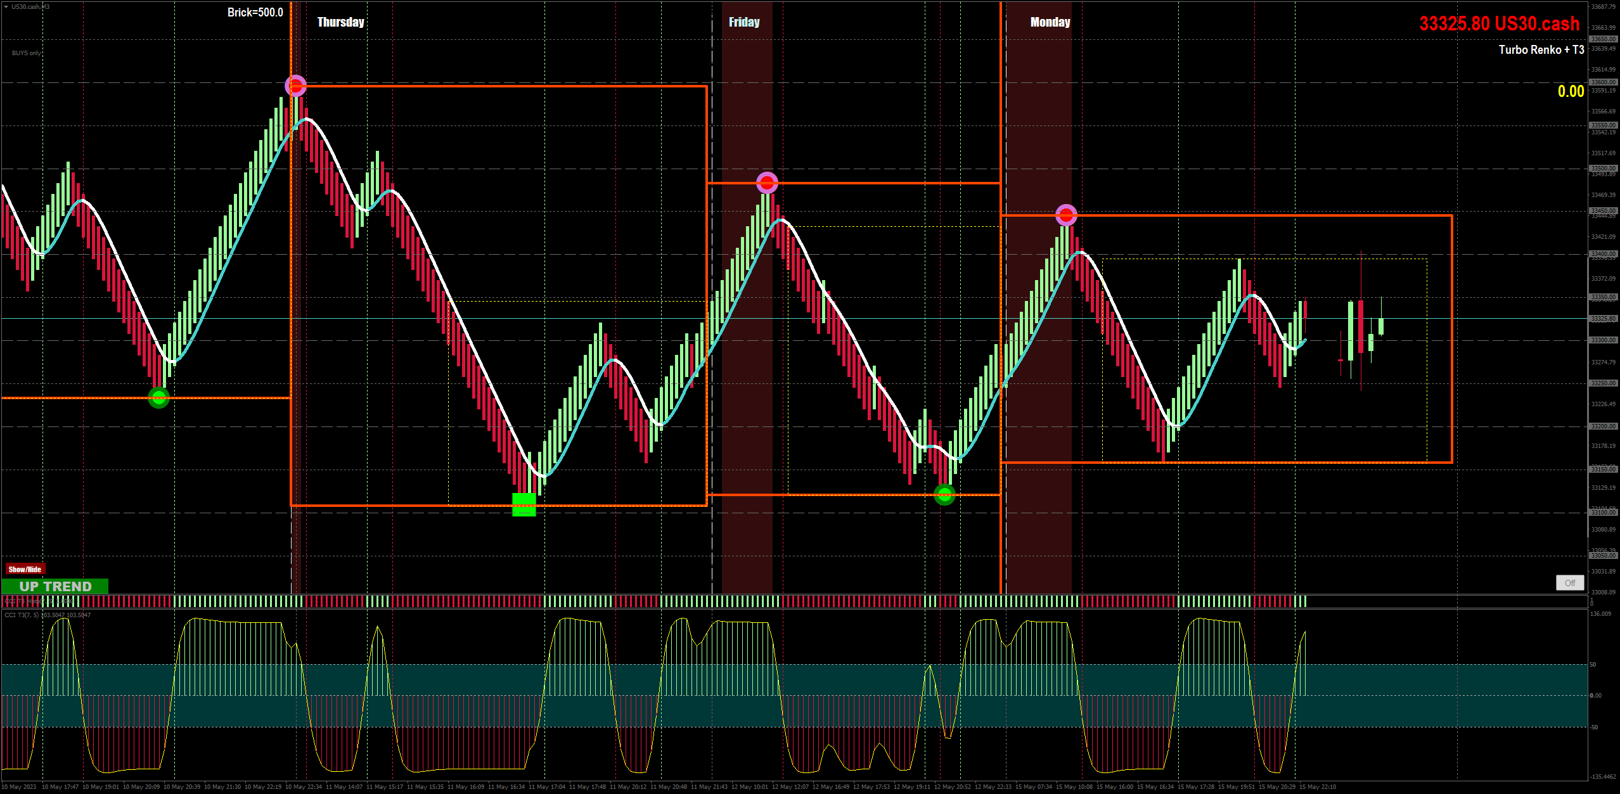Viewport: 1620px width, 794px height.
Task: Click the Friday session label
Action: (744, 22)
